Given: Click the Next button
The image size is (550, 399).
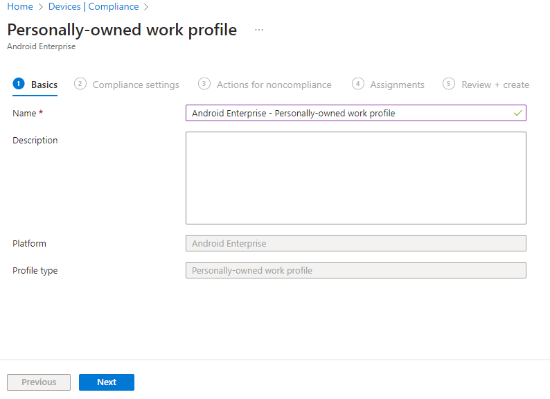Looking at the screenshot, I should point(107,382).
